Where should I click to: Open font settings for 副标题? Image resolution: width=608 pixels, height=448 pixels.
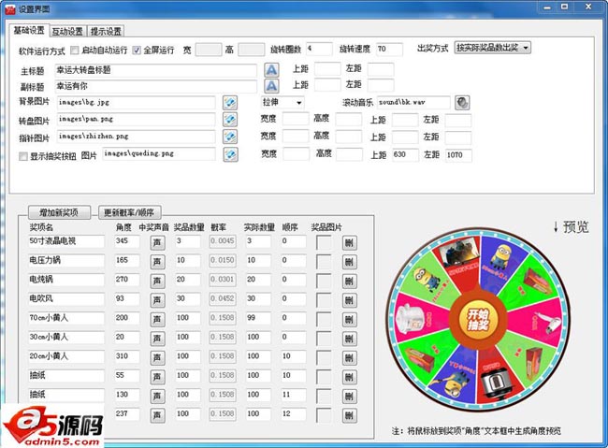271,86
